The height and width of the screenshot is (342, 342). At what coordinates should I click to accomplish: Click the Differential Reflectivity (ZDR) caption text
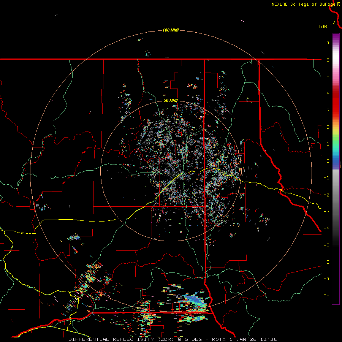(122, 339)
